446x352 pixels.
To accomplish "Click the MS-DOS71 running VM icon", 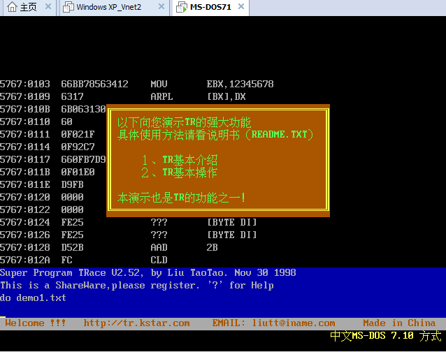I will pos(182,7).
